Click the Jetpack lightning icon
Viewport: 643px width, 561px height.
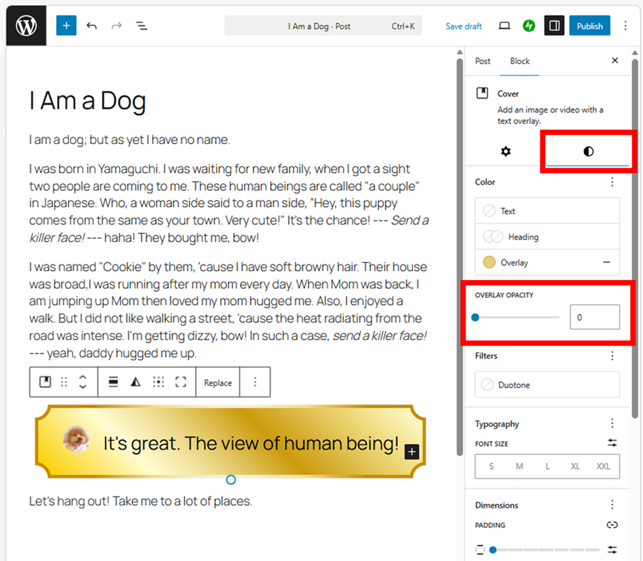pyautogui.click(x=529, y=26)
